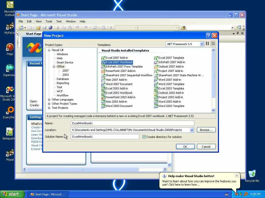Choose PowerPoint 2003 Add-in template

(118, 97)
